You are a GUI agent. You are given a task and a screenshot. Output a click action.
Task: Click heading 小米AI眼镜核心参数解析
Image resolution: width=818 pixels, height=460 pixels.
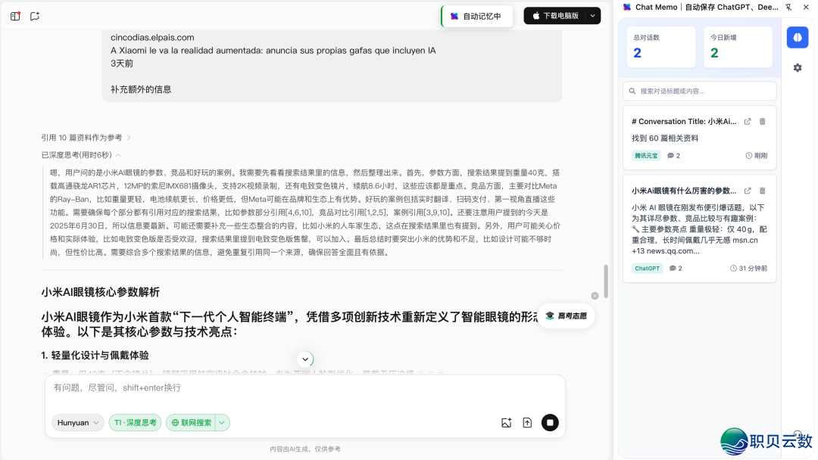coord(100,292)
